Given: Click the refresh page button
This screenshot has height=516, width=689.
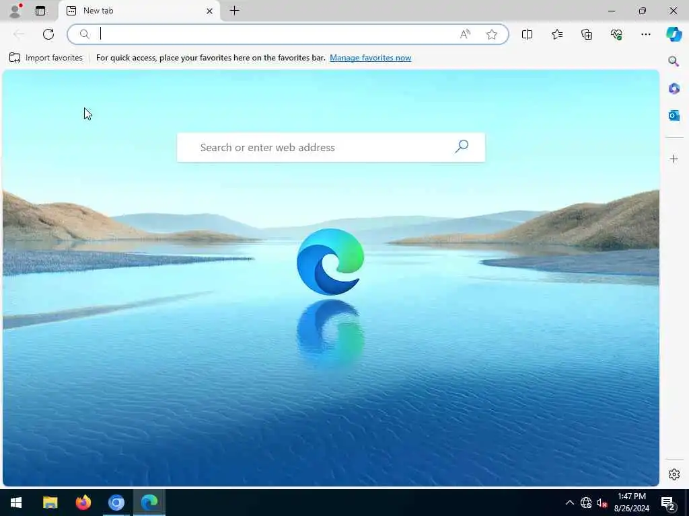Looking at the screenshot, I should coord(48,34).
